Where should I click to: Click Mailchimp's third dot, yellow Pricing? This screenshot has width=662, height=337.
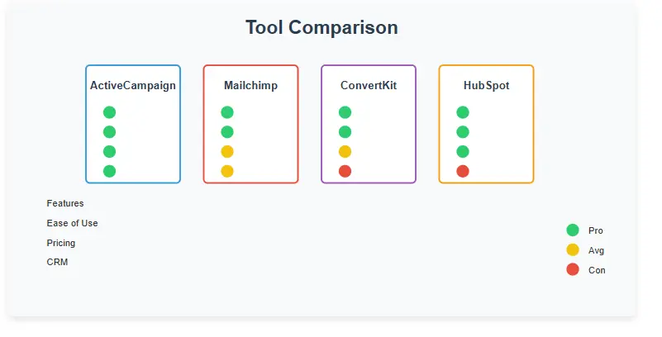tap(227, 151)
